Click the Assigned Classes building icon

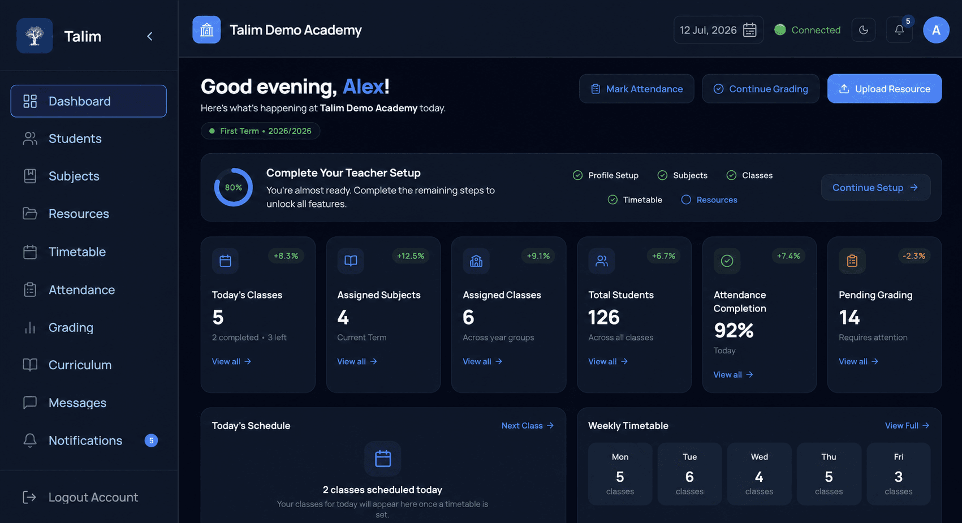(x=476, y=261)
